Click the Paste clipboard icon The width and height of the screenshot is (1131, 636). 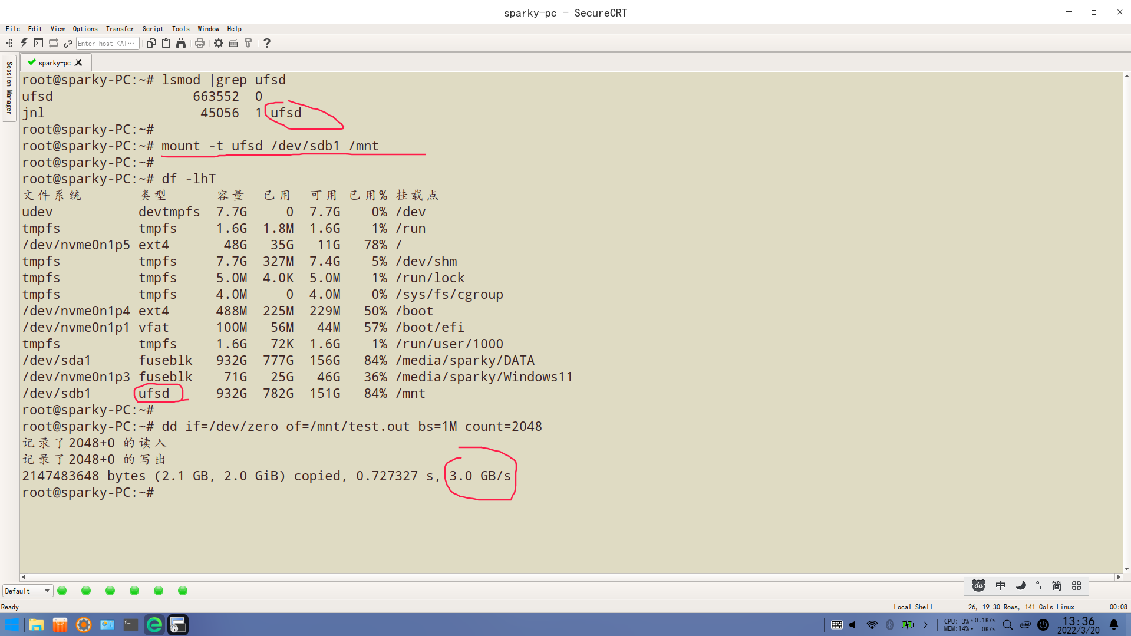tap(166, 43)
